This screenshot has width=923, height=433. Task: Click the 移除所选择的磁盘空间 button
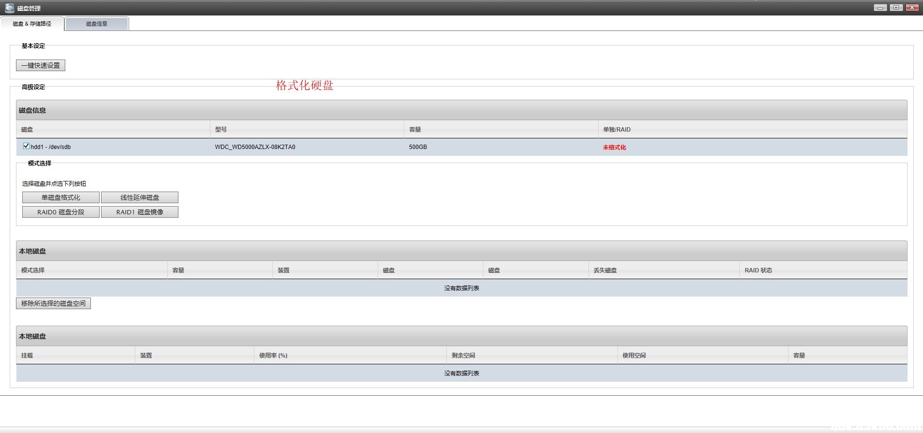(53, 303)
